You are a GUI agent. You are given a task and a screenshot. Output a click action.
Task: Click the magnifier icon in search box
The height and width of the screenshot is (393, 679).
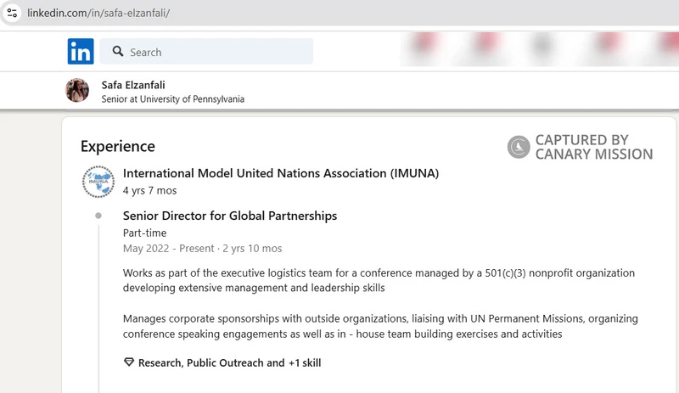coord(116,52)
